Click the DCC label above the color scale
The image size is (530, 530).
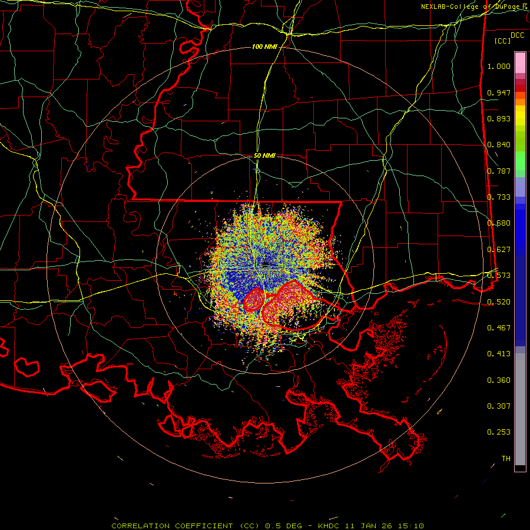click(517, 35)
